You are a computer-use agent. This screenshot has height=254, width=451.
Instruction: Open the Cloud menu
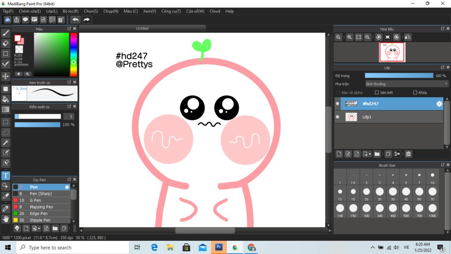point(215,11)
